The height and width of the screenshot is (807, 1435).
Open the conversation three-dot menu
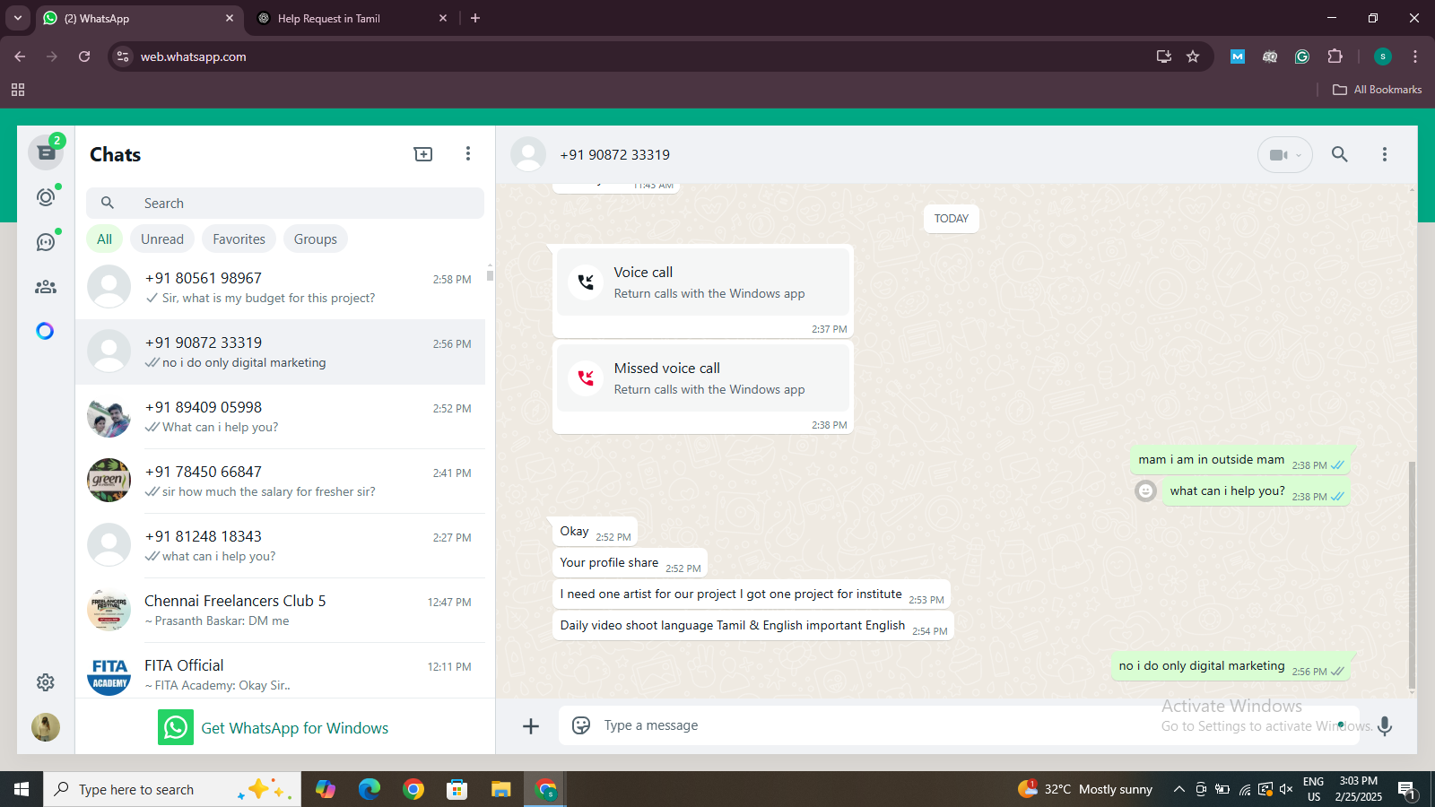point(1384,154)
